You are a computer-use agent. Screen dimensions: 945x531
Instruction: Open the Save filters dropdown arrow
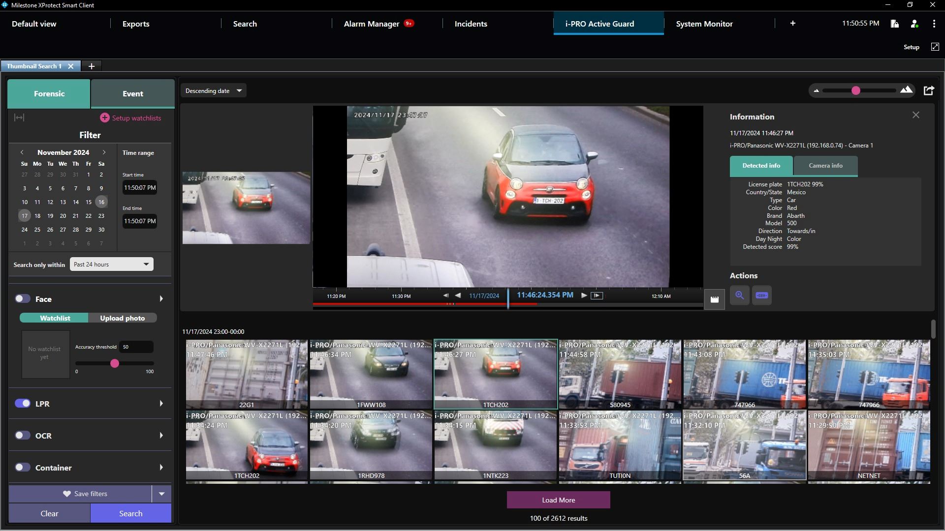point(161,494)
